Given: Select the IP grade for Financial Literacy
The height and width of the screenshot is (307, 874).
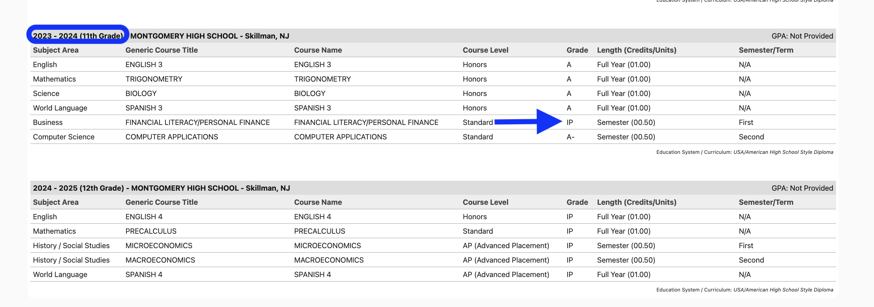Looking at the screenshot, I should (x=570, y=123).
